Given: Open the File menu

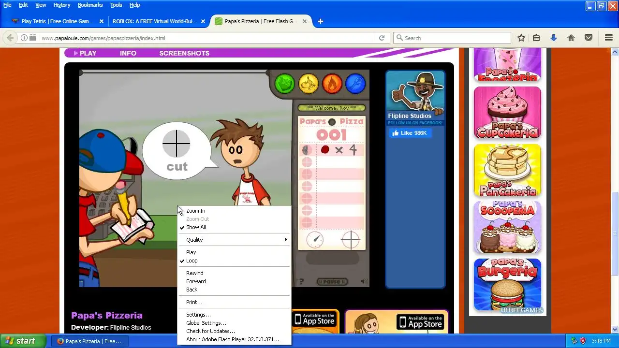Looking at the screenshot, I should point(7,5).
